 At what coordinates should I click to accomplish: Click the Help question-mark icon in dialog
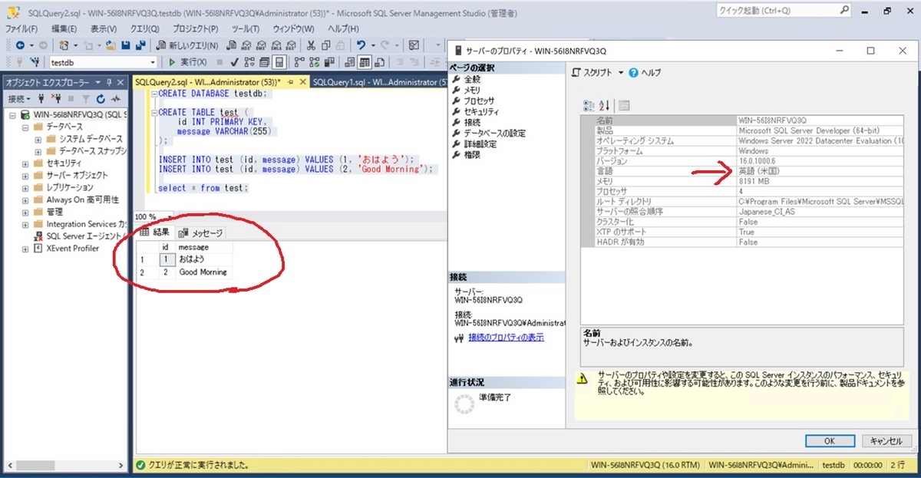(633, 73)
